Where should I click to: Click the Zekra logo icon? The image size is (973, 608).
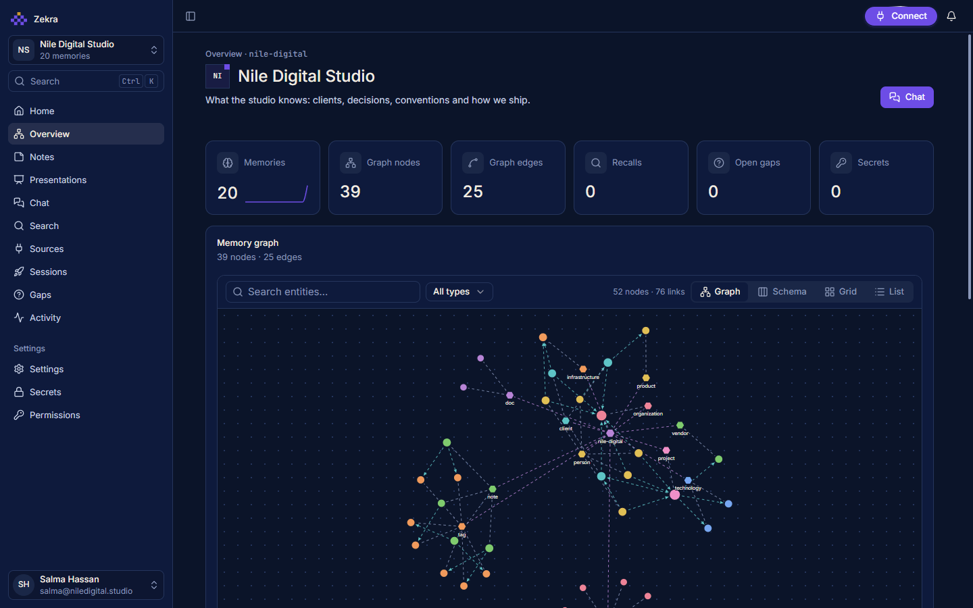tap(19, 19)
